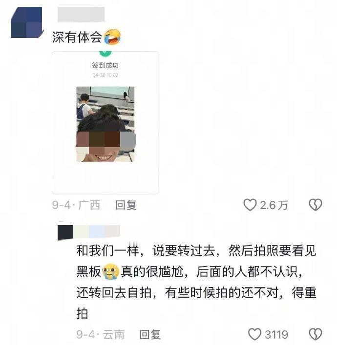Open the top commenter's avatar
337x345 pixels.
click(26, 22)
